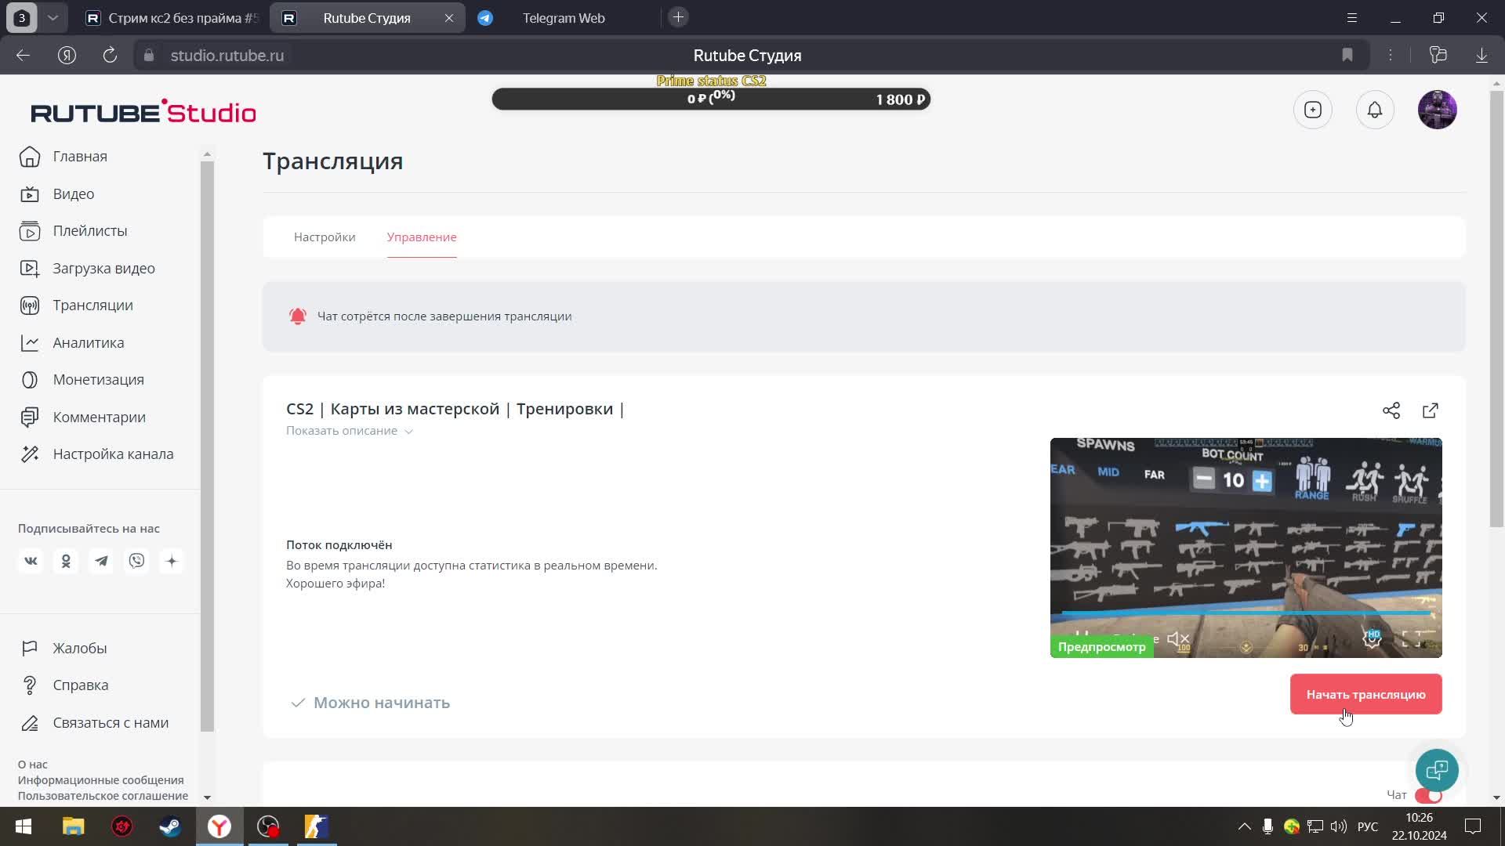Viewport: 1505px width, 846px height.
Task: Select the Управление tab
Action: coord(422,237)
